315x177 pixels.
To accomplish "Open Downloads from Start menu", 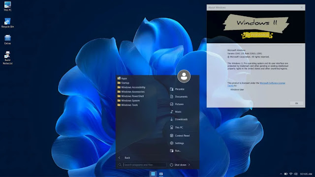I will 179,119.
